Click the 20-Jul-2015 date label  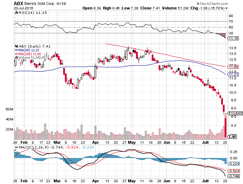pyautogui.click(x=23, y=8)
